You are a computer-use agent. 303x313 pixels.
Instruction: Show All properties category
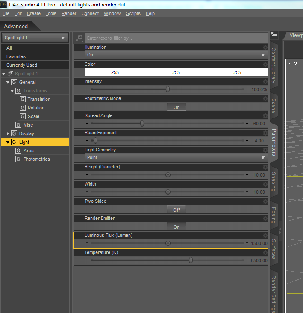pyautogui.click(x=35, y=48)
